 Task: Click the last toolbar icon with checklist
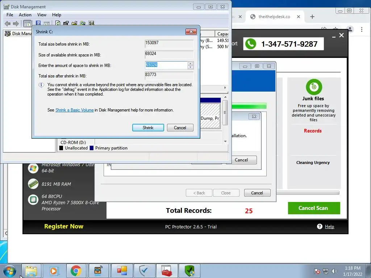(91, 23)
